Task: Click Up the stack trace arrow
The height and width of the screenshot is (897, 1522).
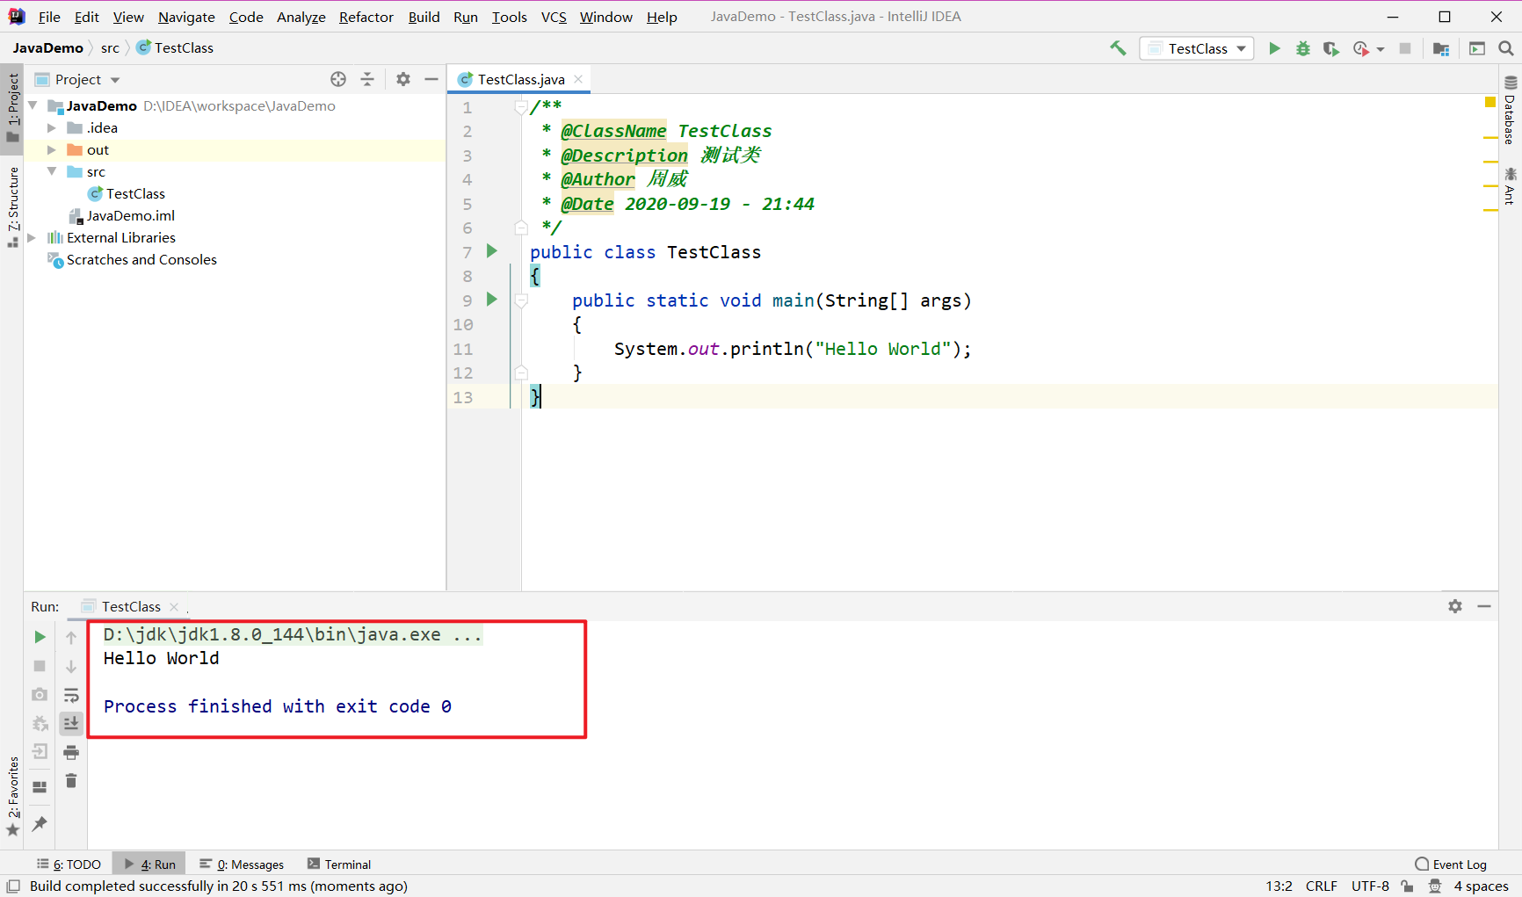Action: tap(71, 637)
